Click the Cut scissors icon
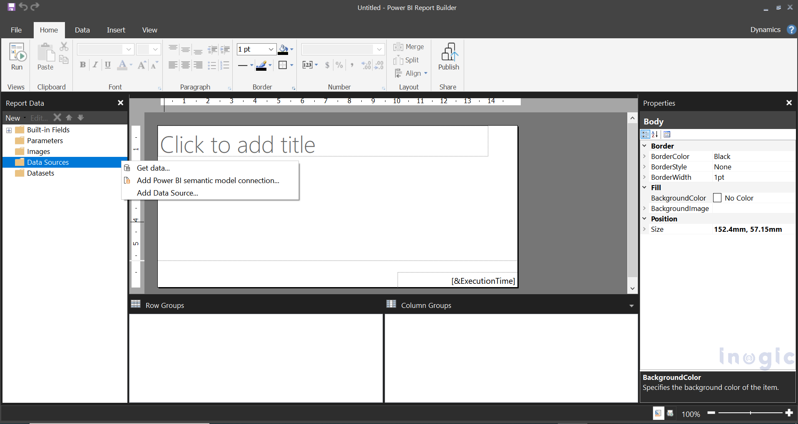Image resolution: width=798 pixels, height=424 pixels. [64, 47]
